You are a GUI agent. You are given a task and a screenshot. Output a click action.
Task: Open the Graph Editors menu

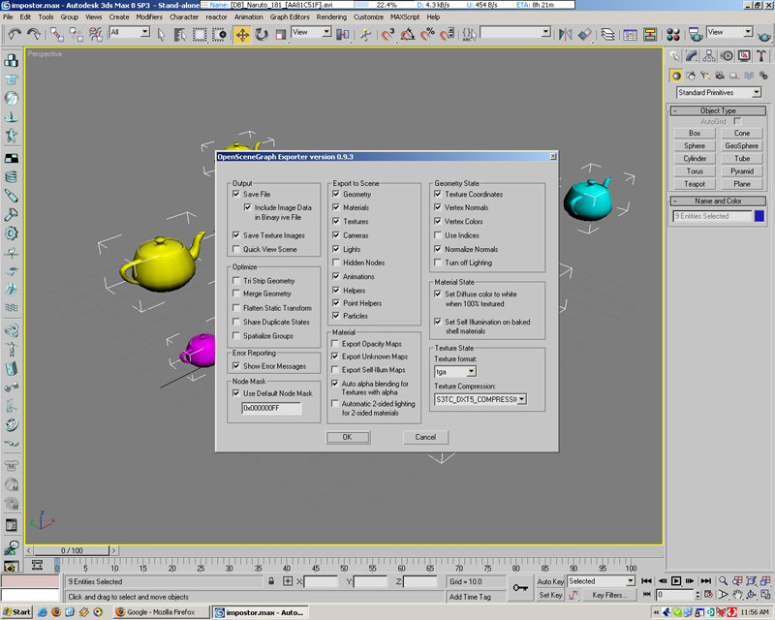pos(291,16)
